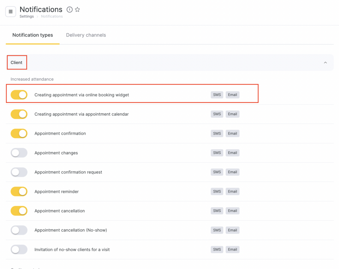Enable the Appointment changes toggle
This screenshot has height=269, width=339.
coord(19,153)
